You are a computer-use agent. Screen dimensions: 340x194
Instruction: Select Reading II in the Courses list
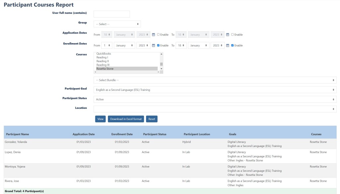pos(103,61)
